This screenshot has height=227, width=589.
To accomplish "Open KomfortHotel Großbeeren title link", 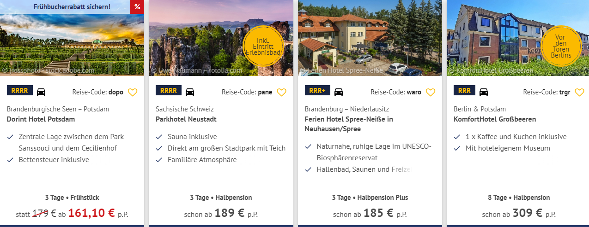I will (495, 119).
